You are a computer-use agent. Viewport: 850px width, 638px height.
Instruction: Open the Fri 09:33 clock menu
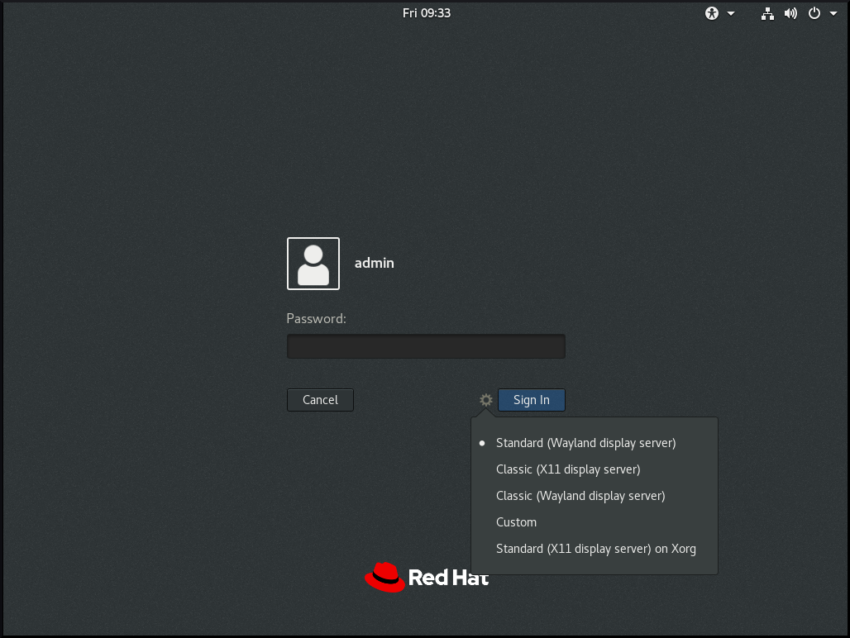pos(426,13)
